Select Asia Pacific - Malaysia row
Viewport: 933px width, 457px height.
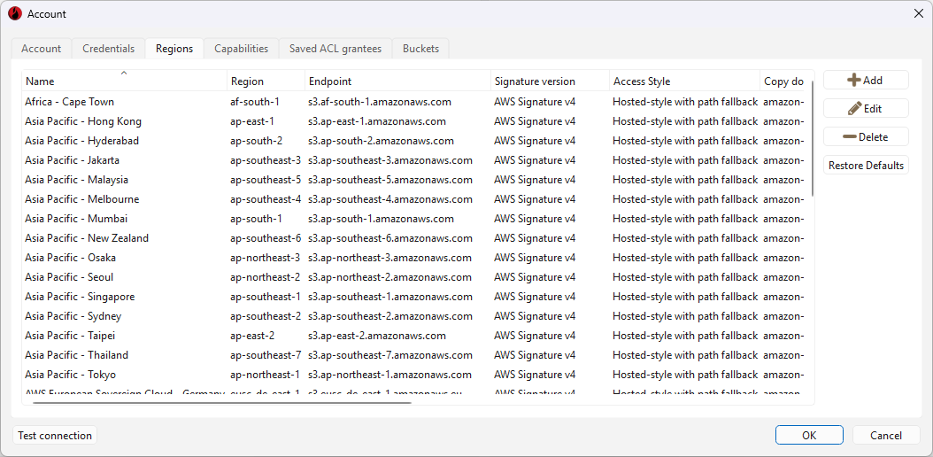(x=415, y=180)
